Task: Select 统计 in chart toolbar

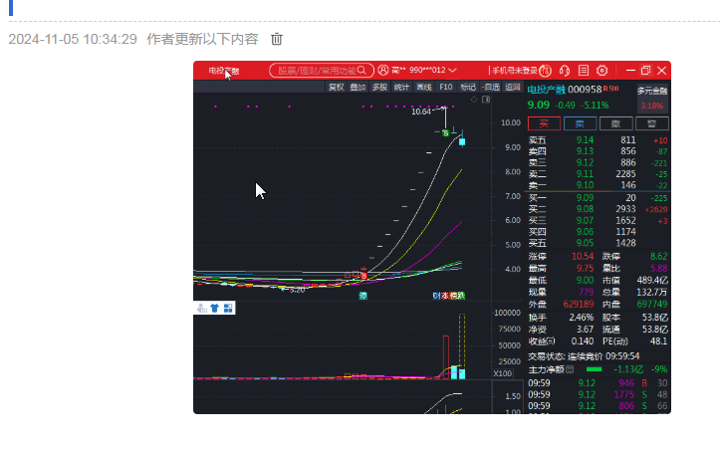Action: (x=401, y=87)
